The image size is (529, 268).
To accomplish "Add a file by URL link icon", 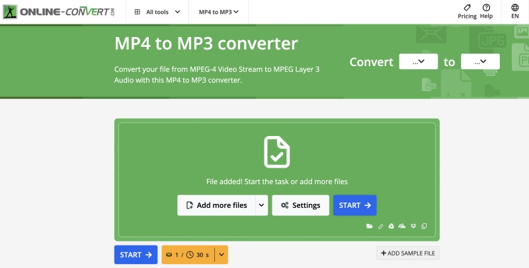I will [381, 226].
